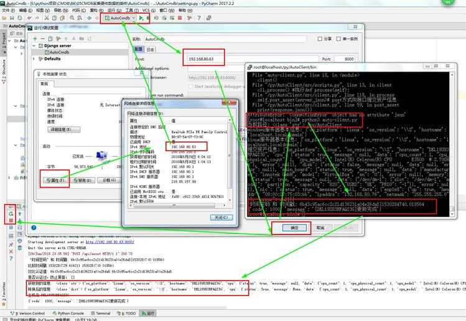
Task: Click the horizontal scrollbar in network details list
Action: [x=174, y=205]
